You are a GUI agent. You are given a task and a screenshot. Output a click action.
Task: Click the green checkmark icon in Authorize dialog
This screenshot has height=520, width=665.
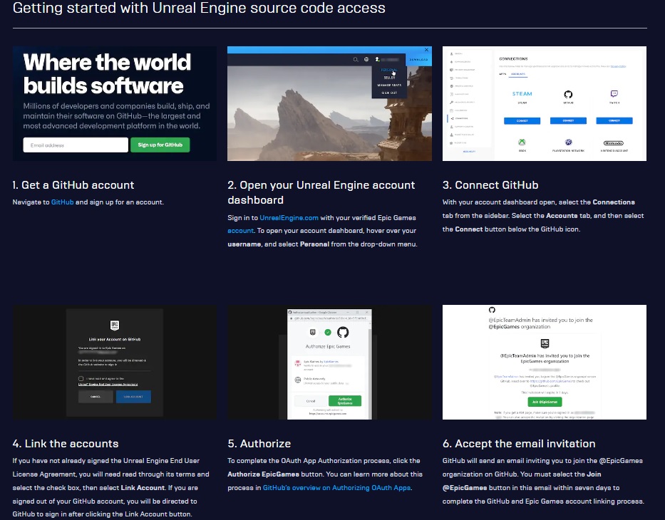[x=328, y=332]
